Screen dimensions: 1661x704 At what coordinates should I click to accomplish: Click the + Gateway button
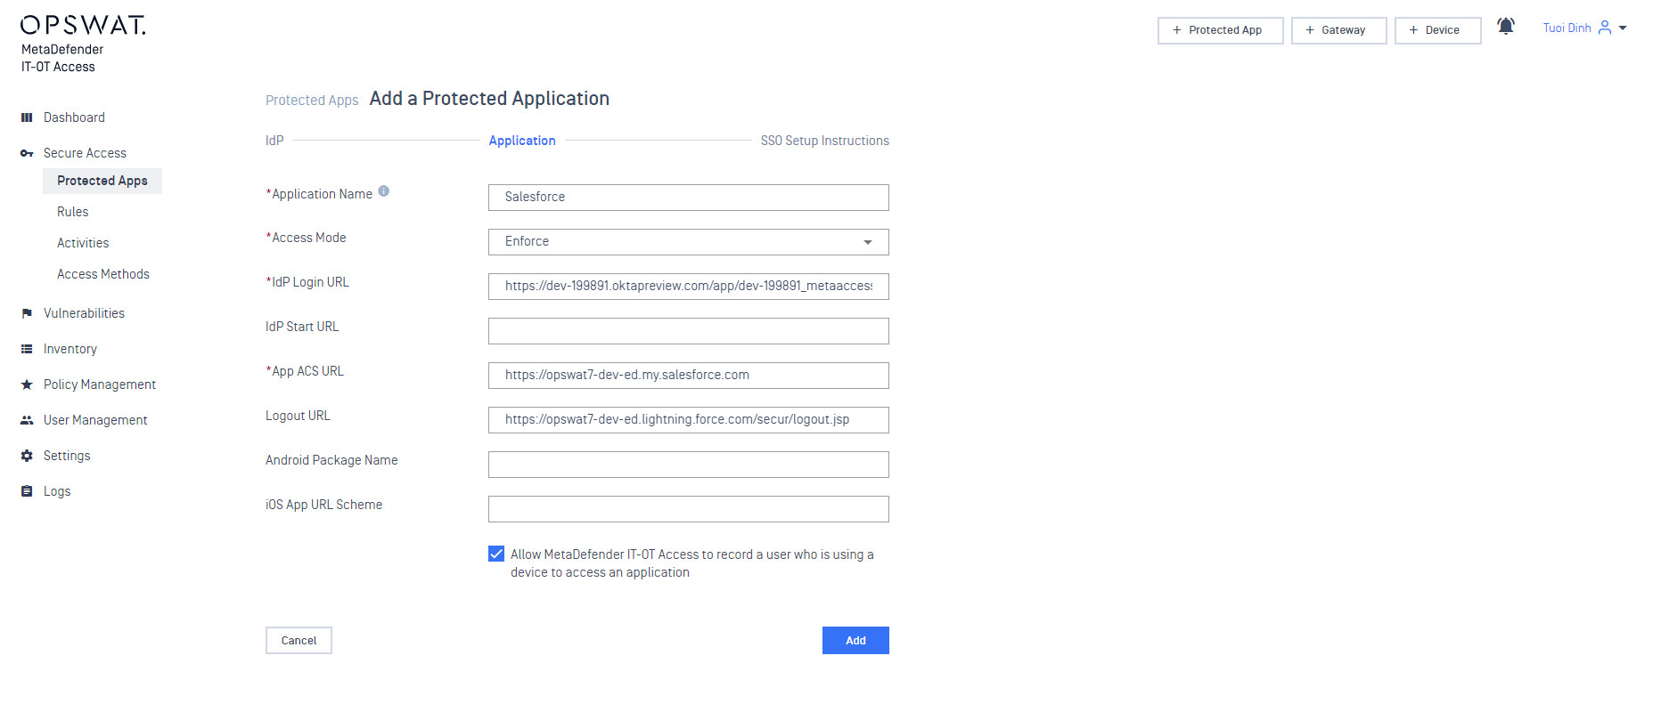click(x=1339, y=30)
